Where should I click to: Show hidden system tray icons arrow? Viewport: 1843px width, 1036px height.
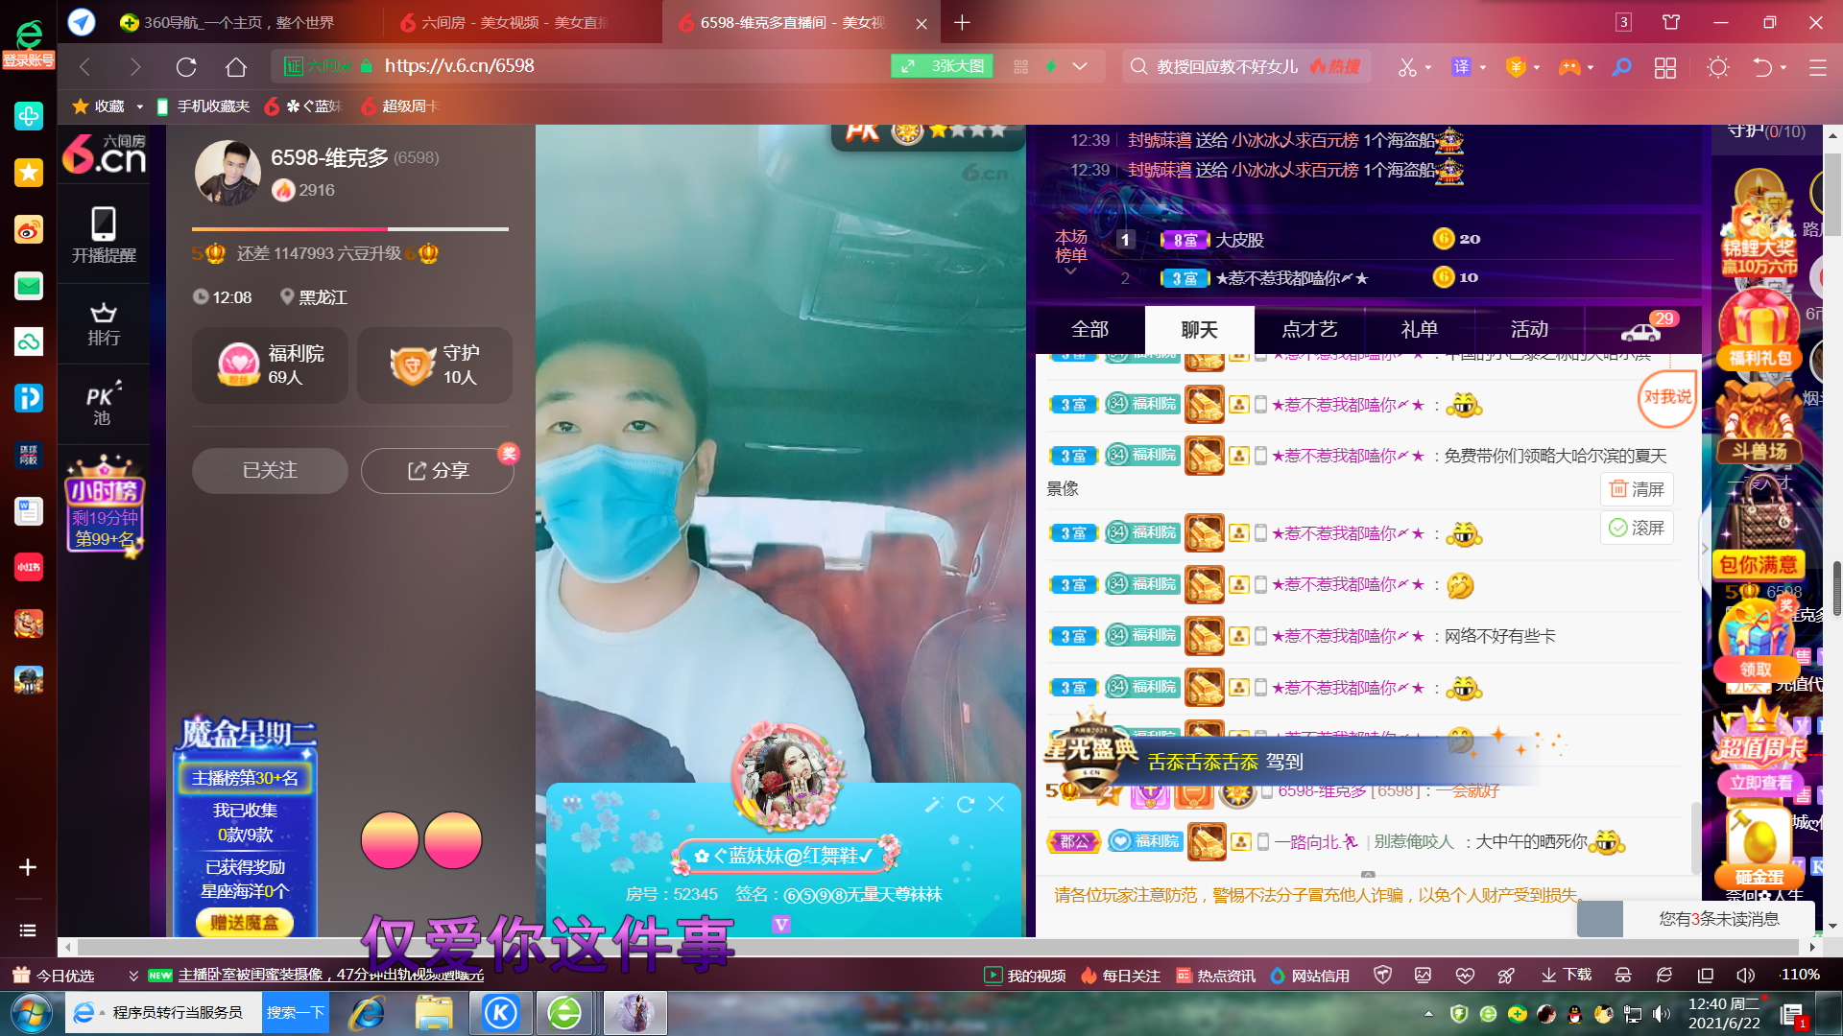(1428, 1014)
